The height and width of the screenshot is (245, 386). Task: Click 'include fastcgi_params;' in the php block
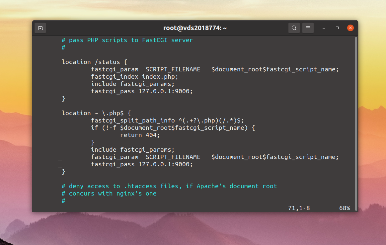tap(133, 150)
